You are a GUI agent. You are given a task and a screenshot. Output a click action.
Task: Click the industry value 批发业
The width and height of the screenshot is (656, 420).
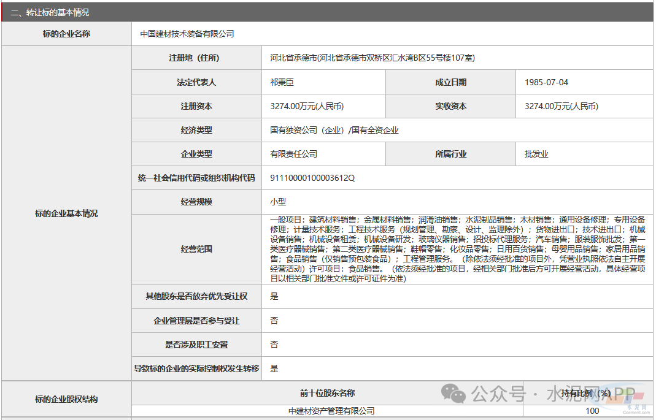click(536, 154)
